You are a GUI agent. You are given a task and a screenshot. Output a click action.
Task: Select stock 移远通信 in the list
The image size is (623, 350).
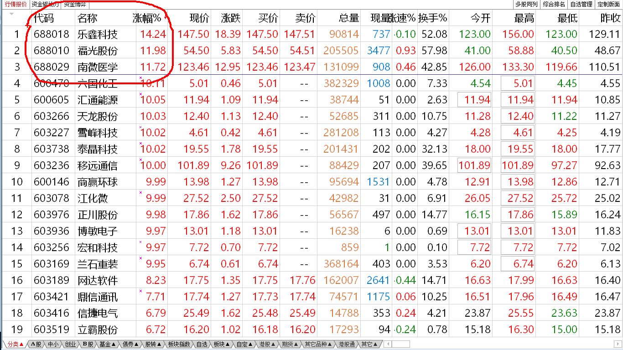[98, 165]
